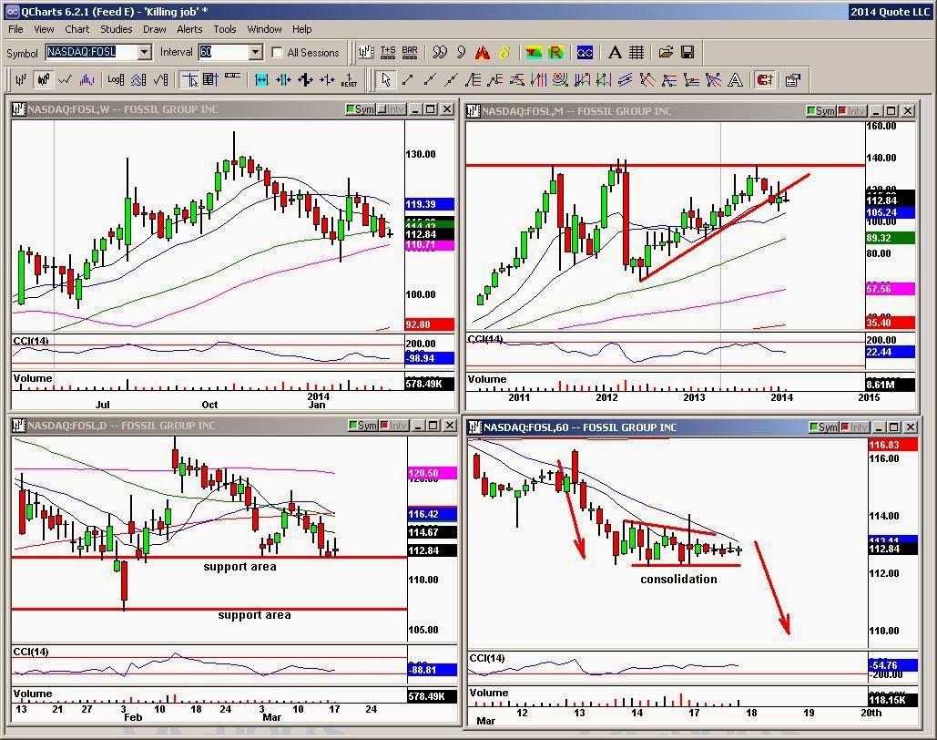Screen dimensions: 937x740
Task: Toggle the Log scale icon
Action: pos(116,79)
